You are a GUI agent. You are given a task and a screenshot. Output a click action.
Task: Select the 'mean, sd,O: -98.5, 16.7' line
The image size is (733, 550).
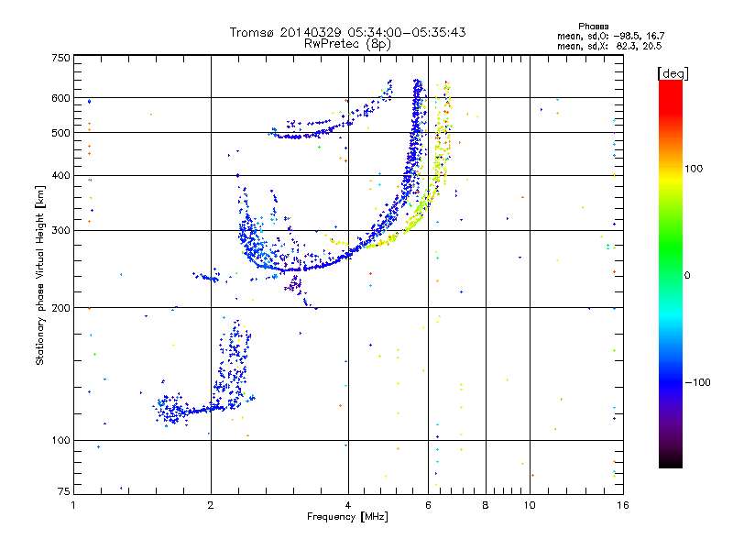610,36
